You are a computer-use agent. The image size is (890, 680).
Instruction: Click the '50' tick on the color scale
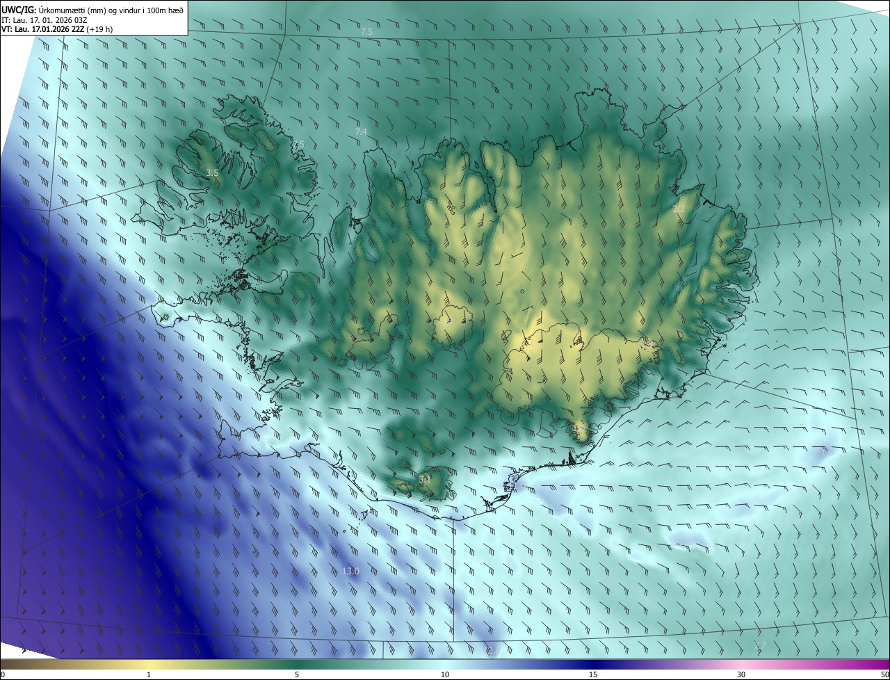pyautogui.click(x=884, y=675)
